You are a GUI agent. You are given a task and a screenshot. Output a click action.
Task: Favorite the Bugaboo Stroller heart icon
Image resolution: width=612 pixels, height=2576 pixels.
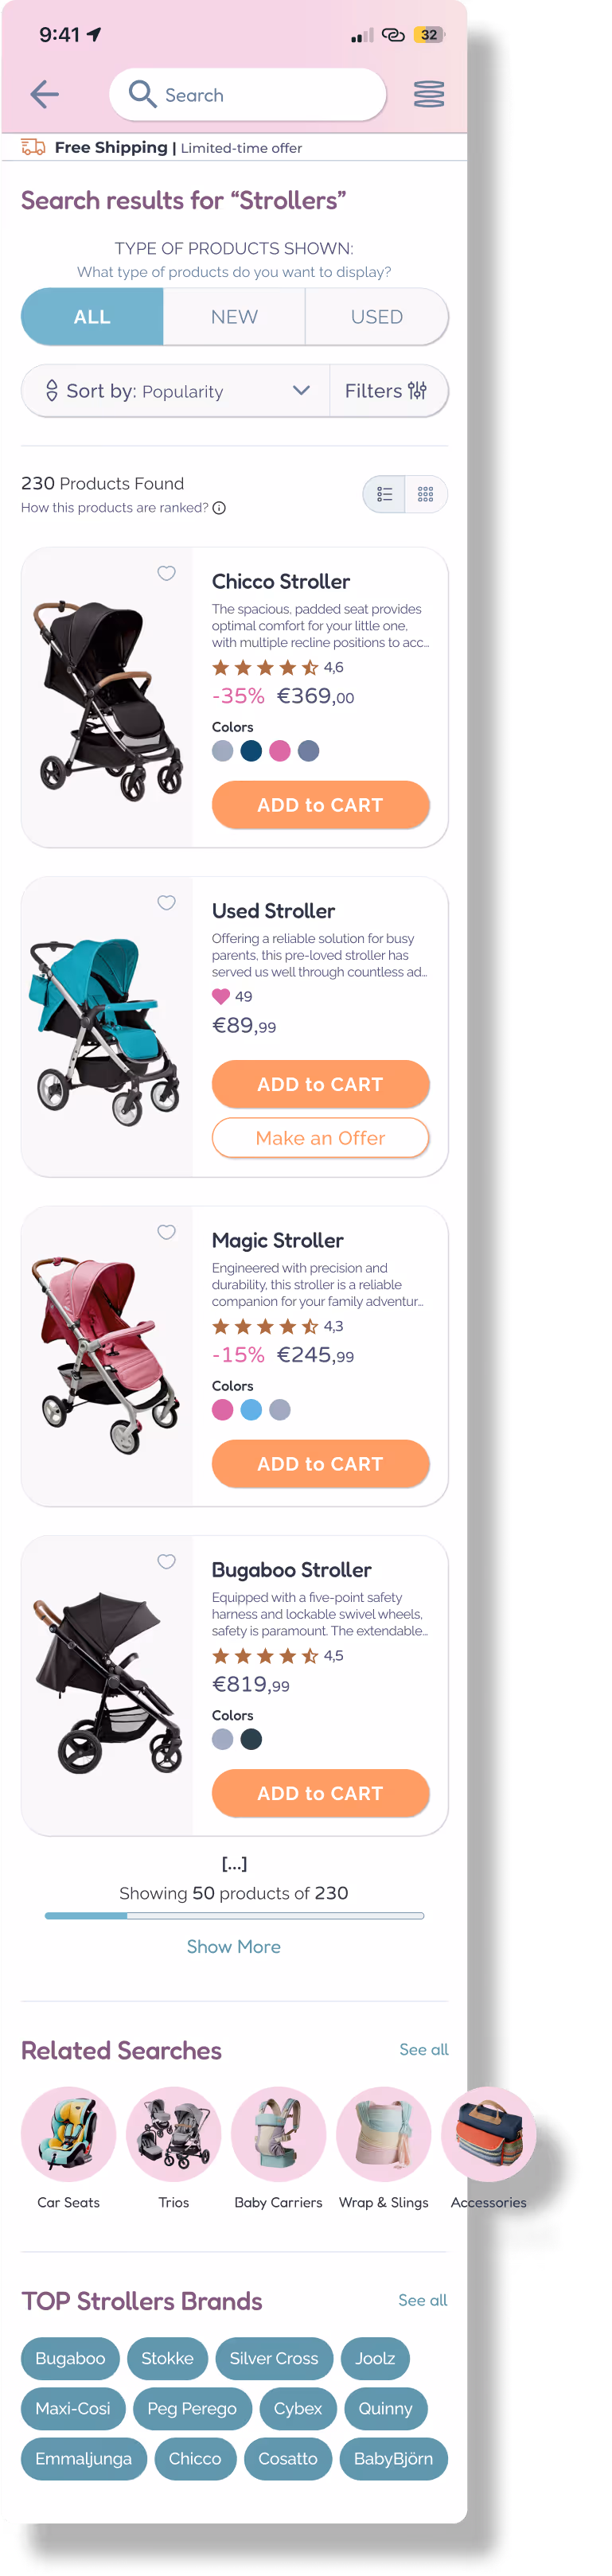pyautogui.click(x=167, y=1562)
